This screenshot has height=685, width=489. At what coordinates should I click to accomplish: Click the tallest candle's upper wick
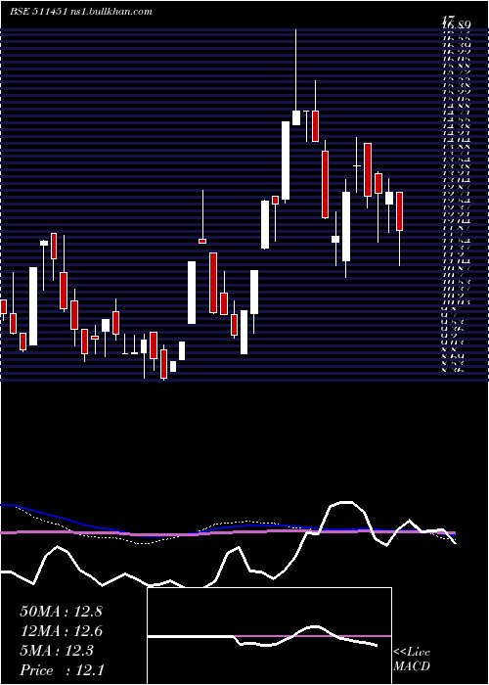tap(296, 69)
